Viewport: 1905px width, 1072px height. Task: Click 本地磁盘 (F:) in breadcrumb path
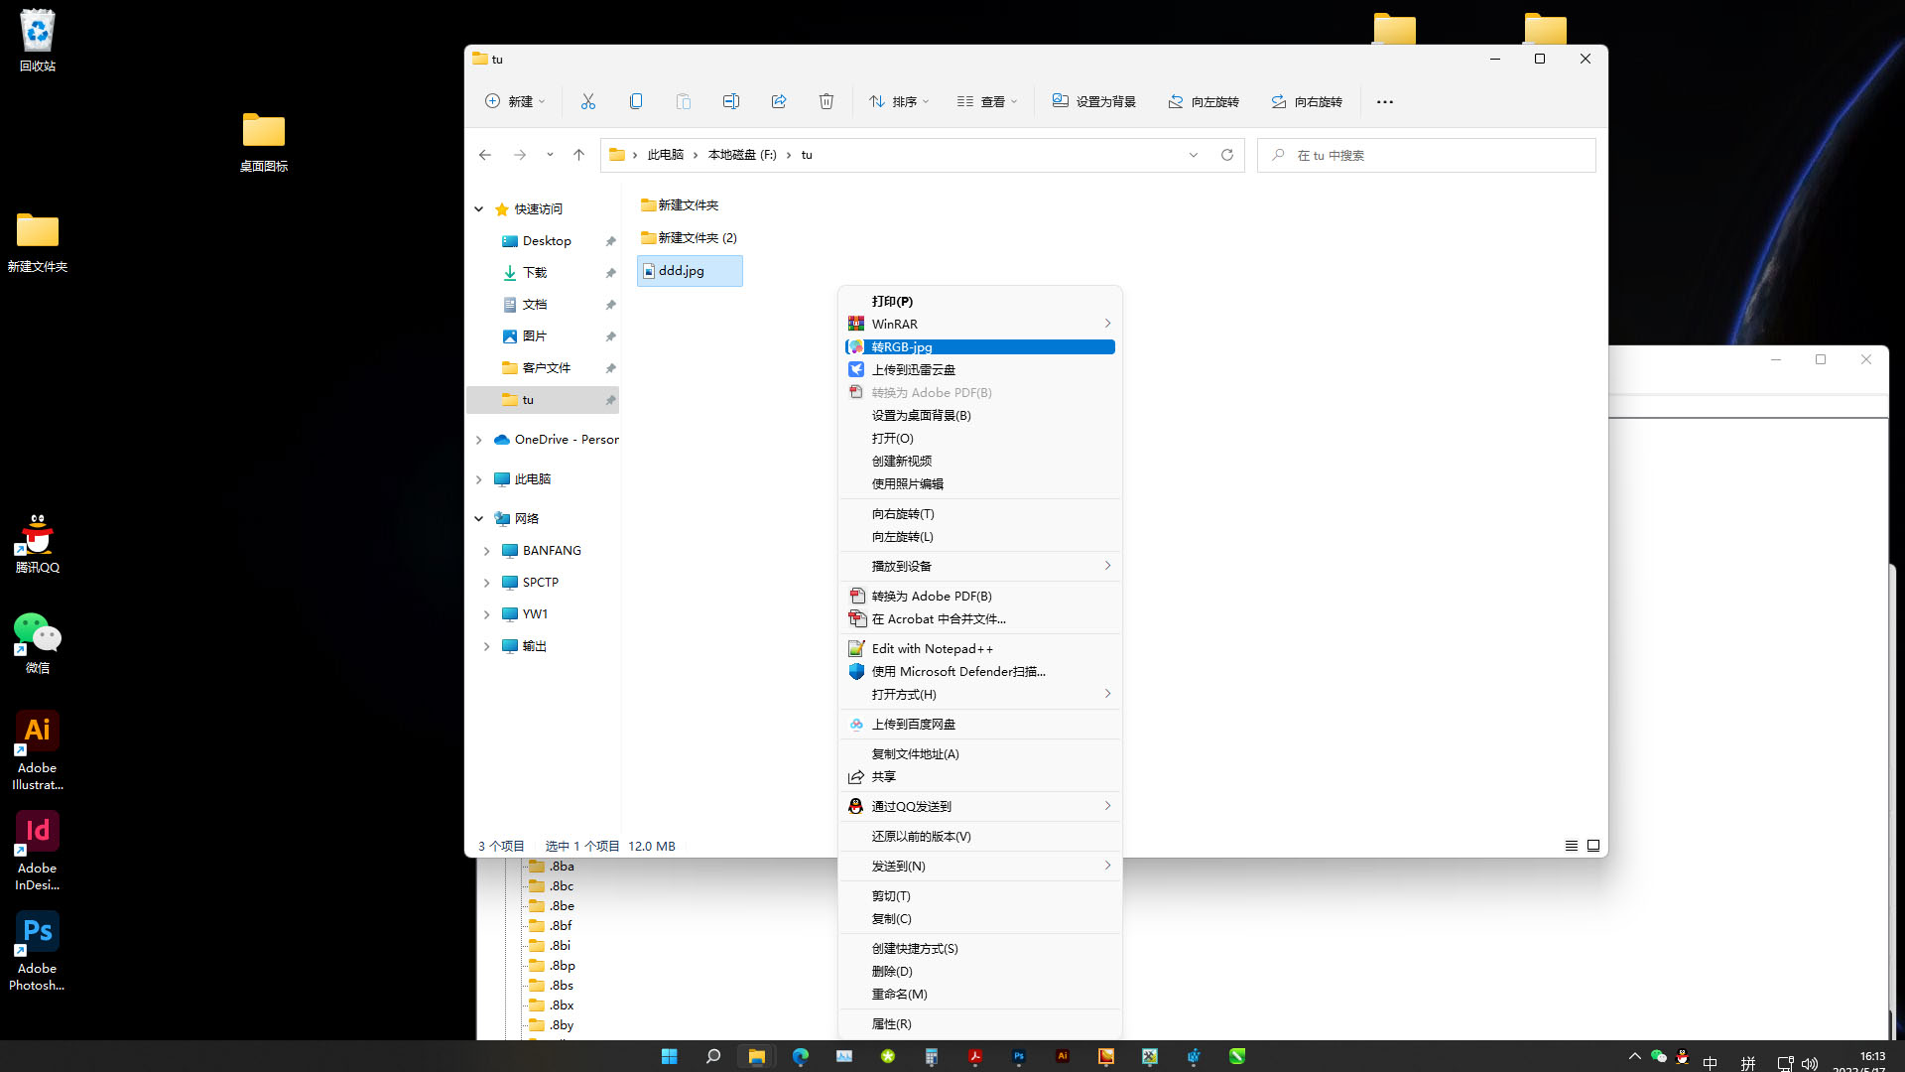pyautogui.click(x=742, y=155)
